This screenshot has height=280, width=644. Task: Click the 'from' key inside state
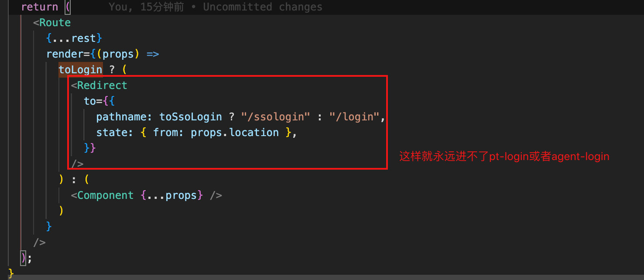tap(165, 133)
